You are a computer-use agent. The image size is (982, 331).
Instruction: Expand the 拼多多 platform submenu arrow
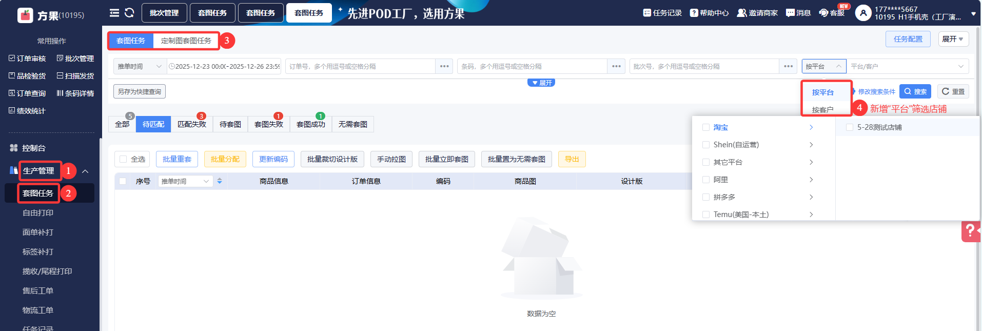tap(811, 197)
